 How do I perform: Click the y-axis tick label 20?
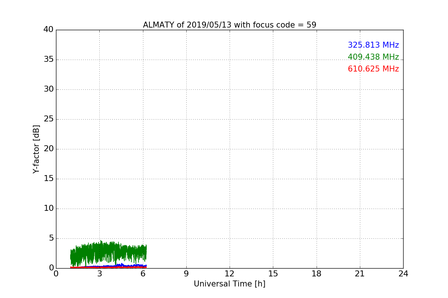[x=49, y=149]
